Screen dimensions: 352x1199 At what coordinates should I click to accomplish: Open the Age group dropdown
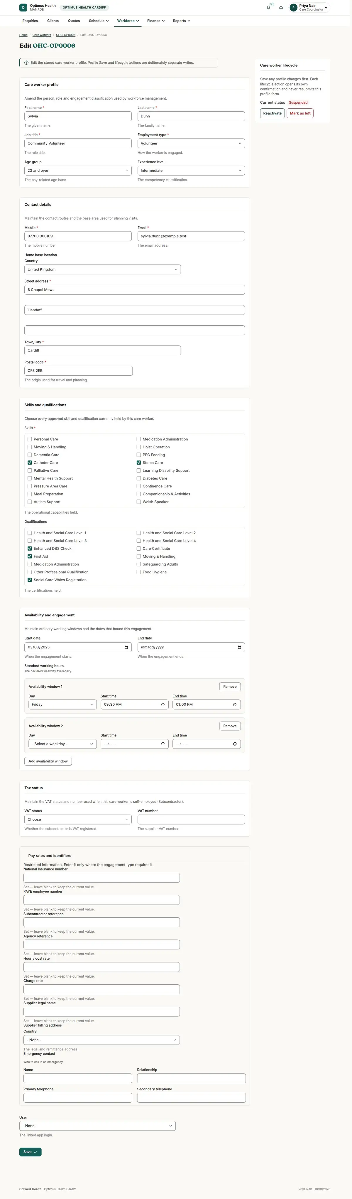(78, 170)
